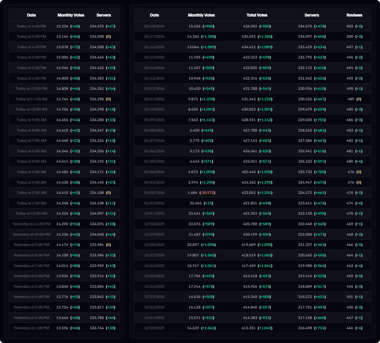Click the +900 gain next to 15.224

(x=209, y=26)
